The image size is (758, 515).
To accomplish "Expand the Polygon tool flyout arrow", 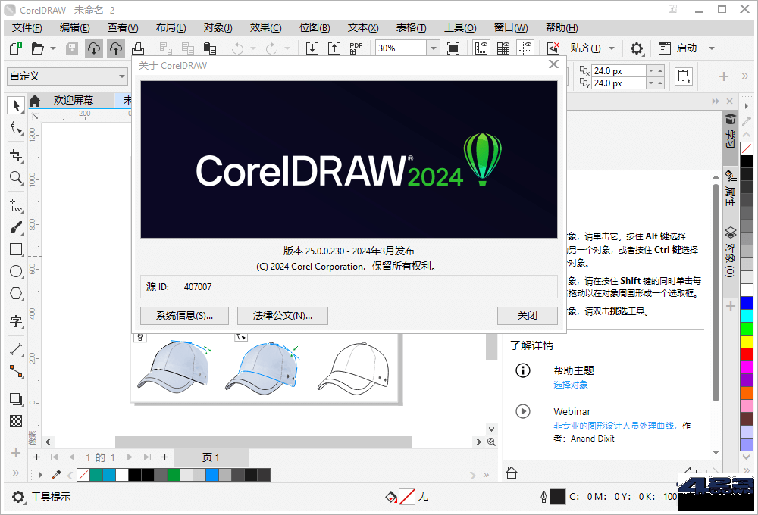I will tap(22, 301).
